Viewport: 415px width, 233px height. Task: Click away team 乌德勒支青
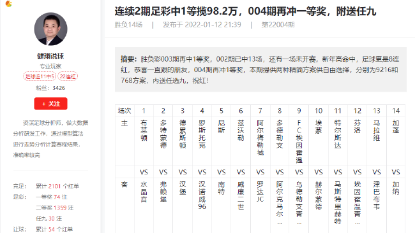[x=299, y=203]
